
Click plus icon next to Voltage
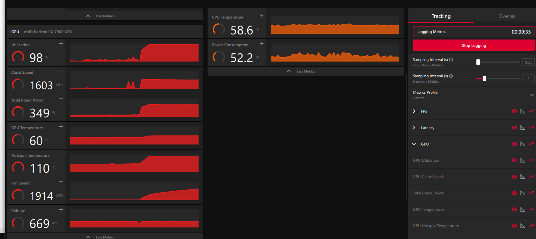tap(61, 209)
